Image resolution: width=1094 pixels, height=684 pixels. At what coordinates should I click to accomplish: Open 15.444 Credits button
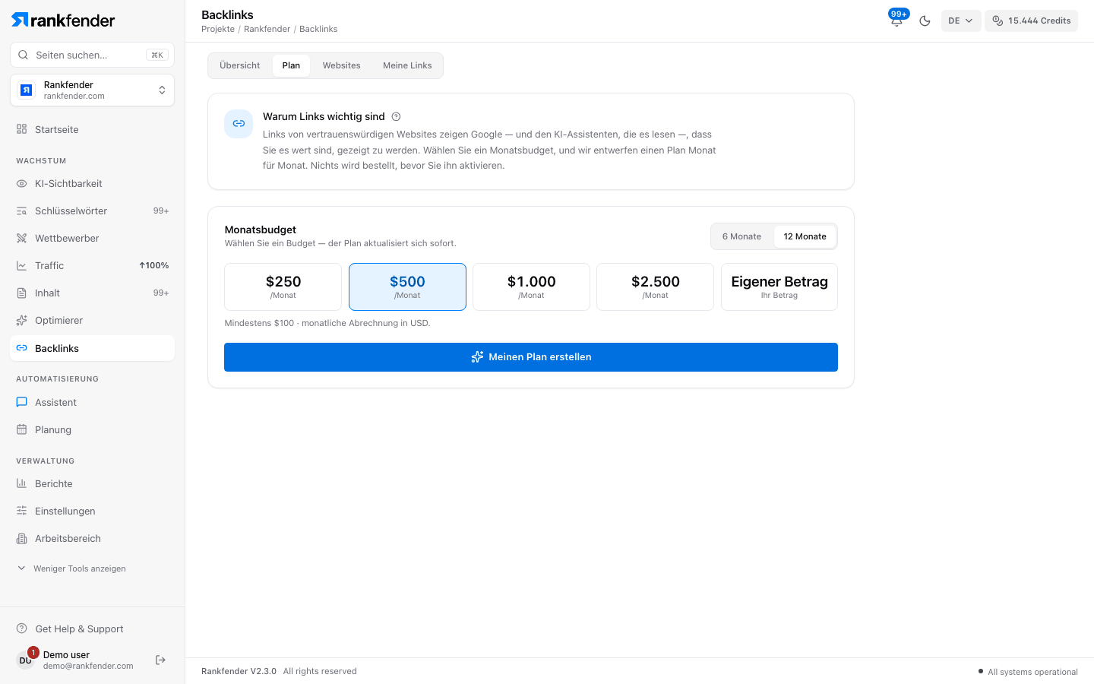coord(1031,21)
